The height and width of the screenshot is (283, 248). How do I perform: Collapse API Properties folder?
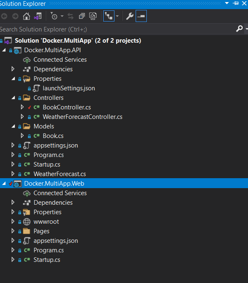(13, 78)
